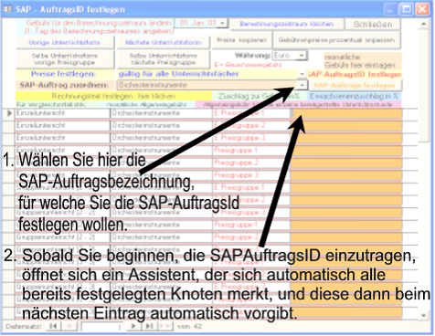Viewport: 435px width, 336px height.
Task: Click Vorige Unterrichtsform button
Action: click(x=65, y=43)
